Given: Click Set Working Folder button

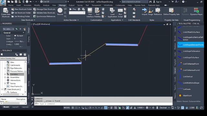Looking at the screenshot, I should [x=21, y=16].
